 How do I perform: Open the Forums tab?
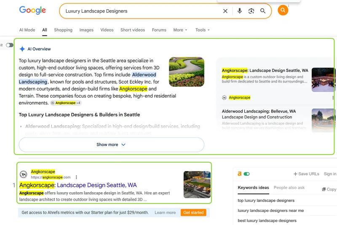tap(159, 30)
